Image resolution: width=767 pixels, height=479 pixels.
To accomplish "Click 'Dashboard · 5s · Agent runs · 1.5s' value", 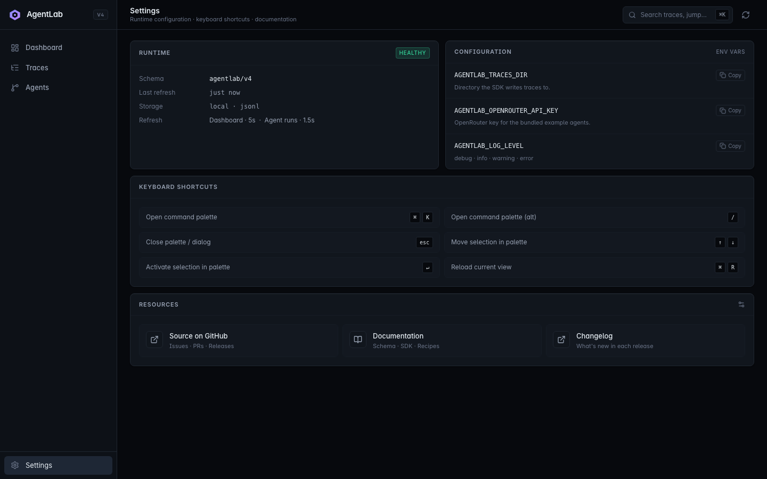I will (x=262, y=120).
